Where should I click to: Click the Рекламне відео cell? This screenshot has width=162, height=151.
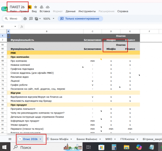tap(46, 77)
